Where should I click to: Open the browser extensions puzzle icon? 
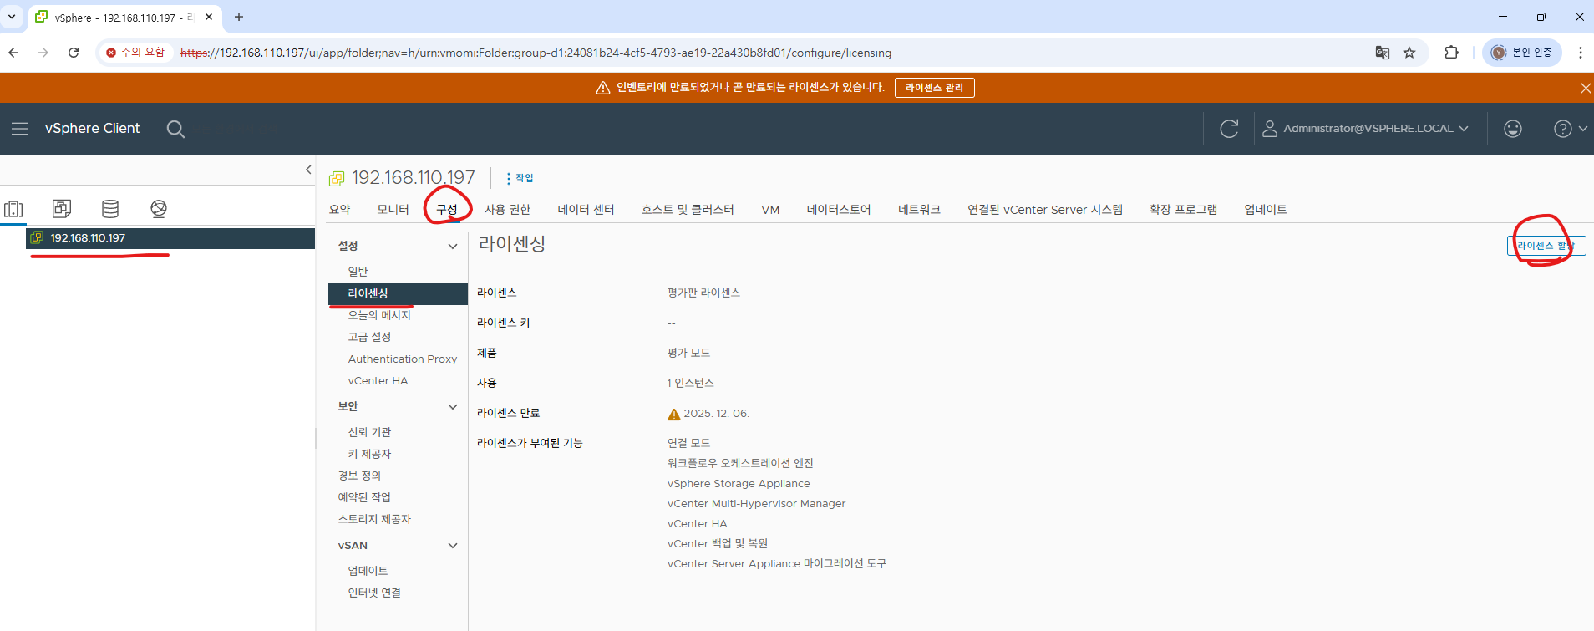(1452, 53)
